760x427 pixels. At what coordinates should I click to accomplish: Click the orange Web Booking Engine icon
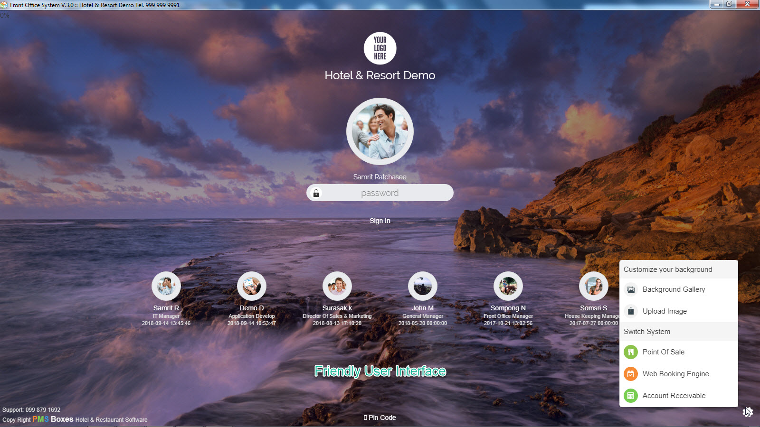(x=630, y=374)
